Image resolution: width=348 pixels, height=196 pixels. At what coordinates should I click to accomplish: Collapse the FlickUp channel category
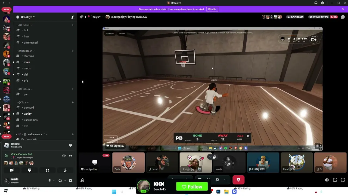pyautogui.click(x=25, y=89)
